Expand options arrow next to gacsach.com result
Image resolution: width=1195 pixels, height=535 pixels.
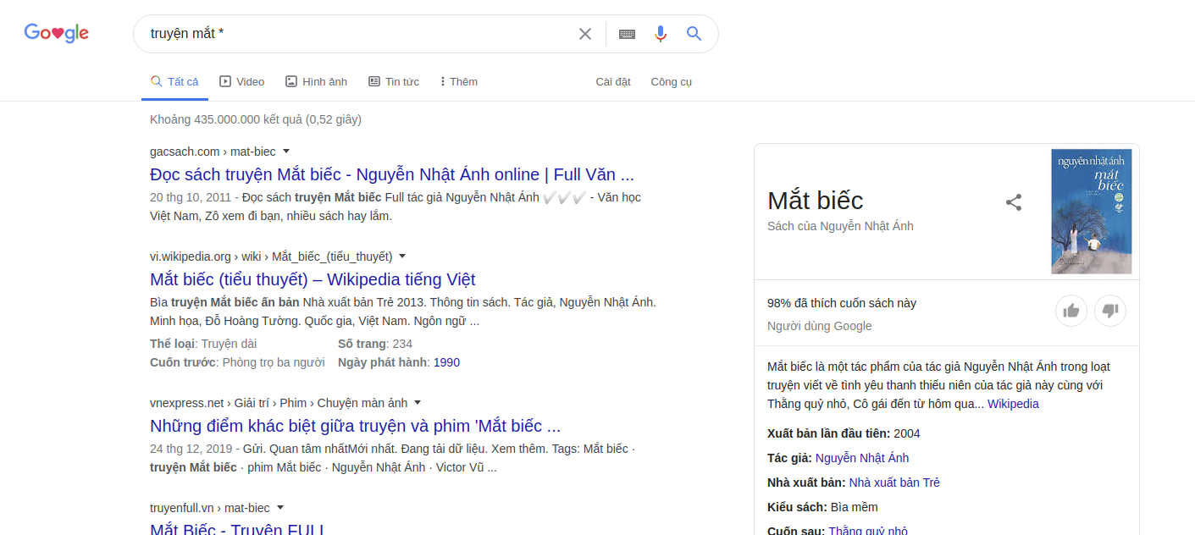tap(286, 152)
